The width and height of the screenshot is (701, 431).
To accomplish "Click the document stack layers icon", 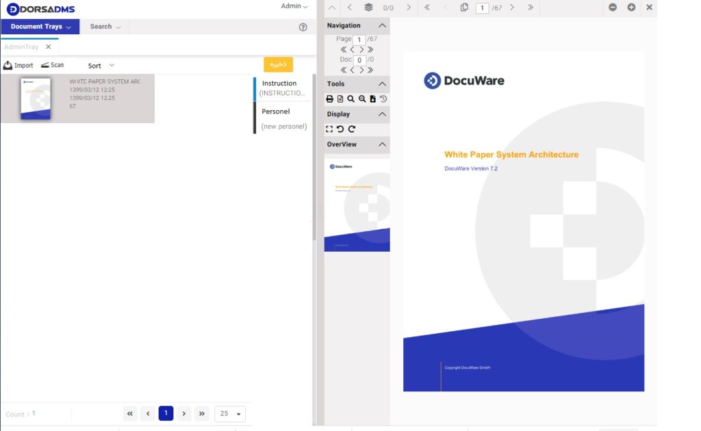I will 368,7.
